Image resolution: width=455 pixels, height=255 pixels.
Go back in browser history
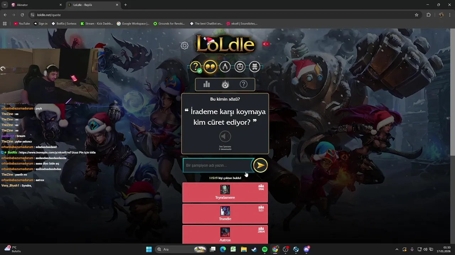[5, 15]
